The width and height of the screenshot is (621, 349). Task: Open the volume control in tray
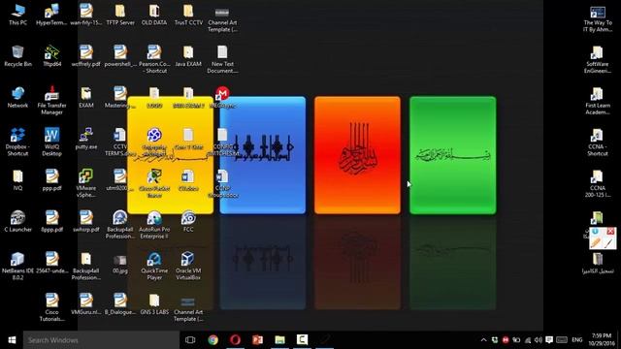point(538,340)
